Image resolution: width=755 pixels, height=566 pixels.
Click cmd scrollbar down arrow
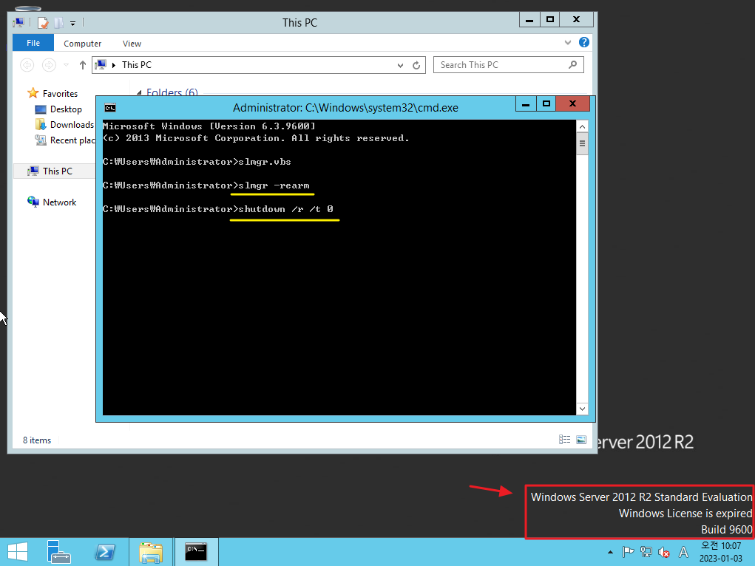coord(582,409)
